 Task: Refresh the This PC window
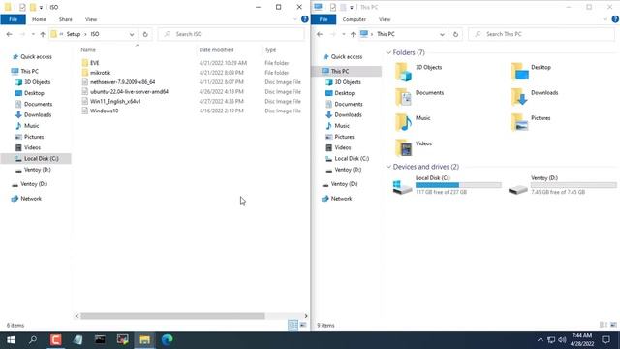pos(455,34)
